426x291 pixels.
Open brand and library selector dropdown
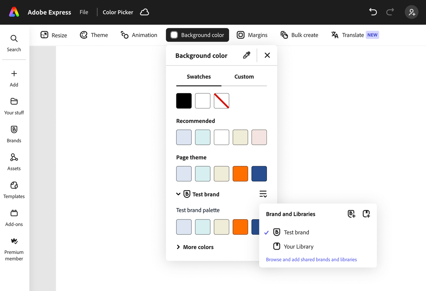tap(263, 194)
